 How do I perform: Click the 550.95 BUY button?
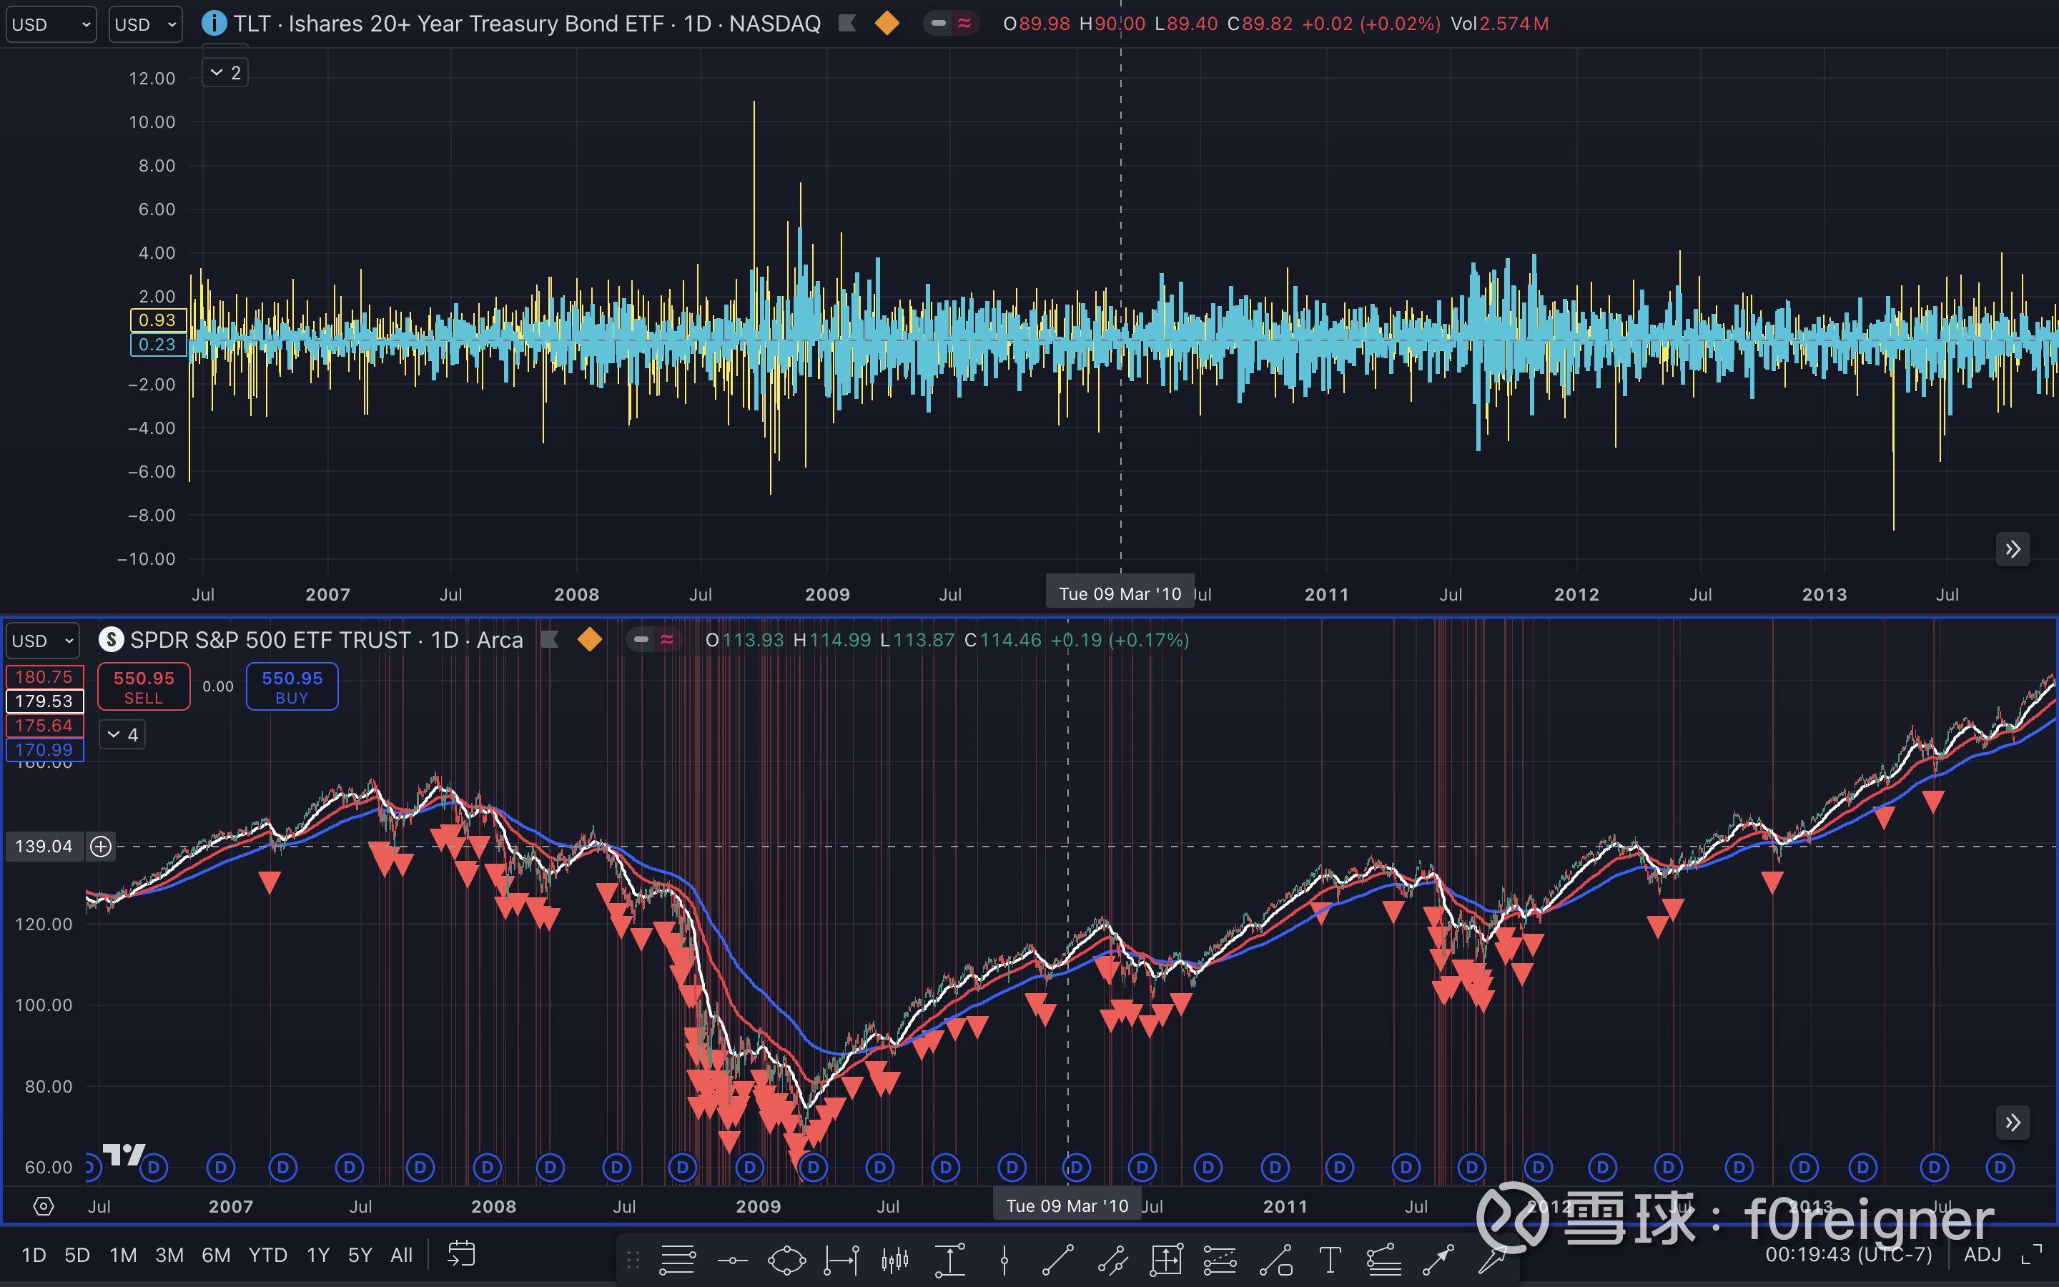click(x=292, y=686)
